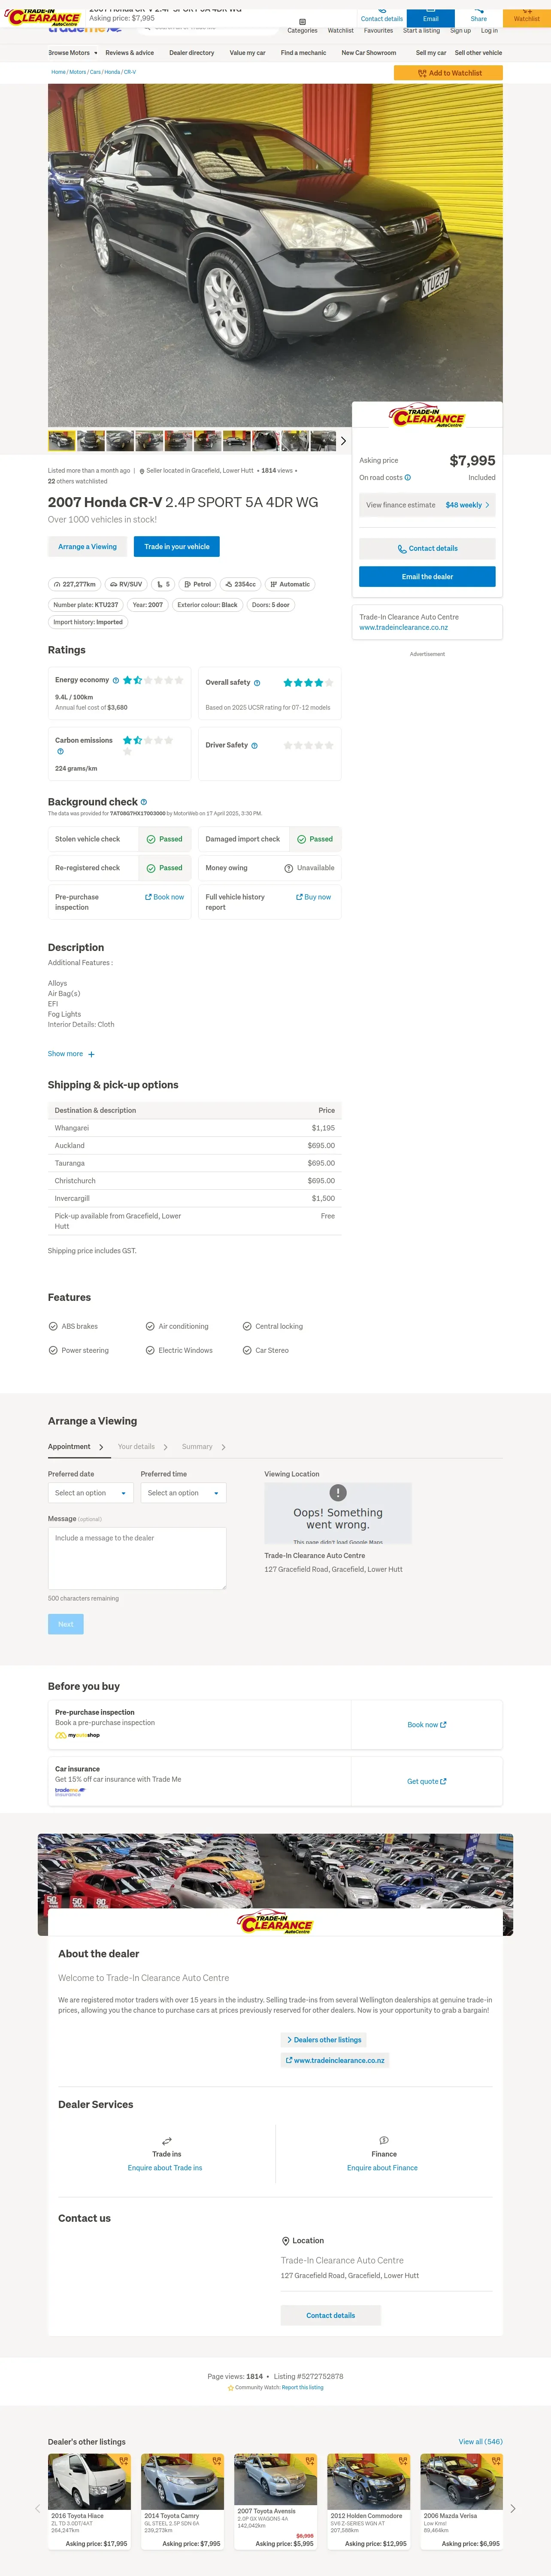Type in the message to the dealer field
The image size is (551, 2576).
pyautogui.click(x=137, y=1557)
